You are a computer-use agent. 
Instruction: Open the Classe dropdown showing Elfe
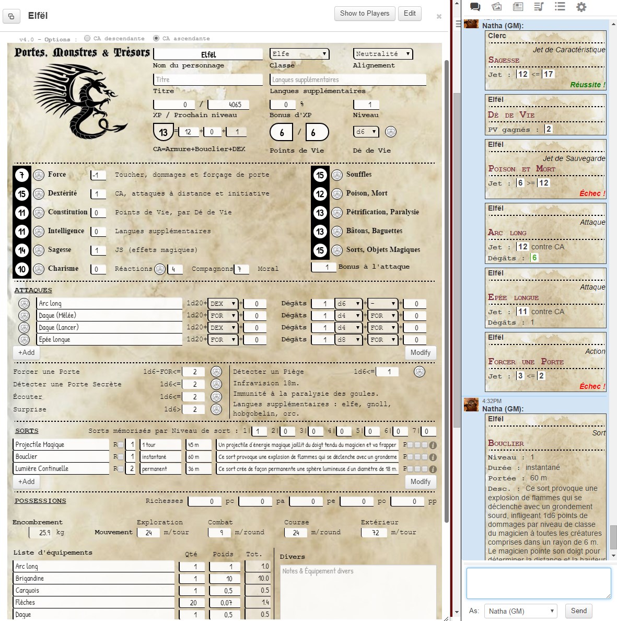[299, 54]
